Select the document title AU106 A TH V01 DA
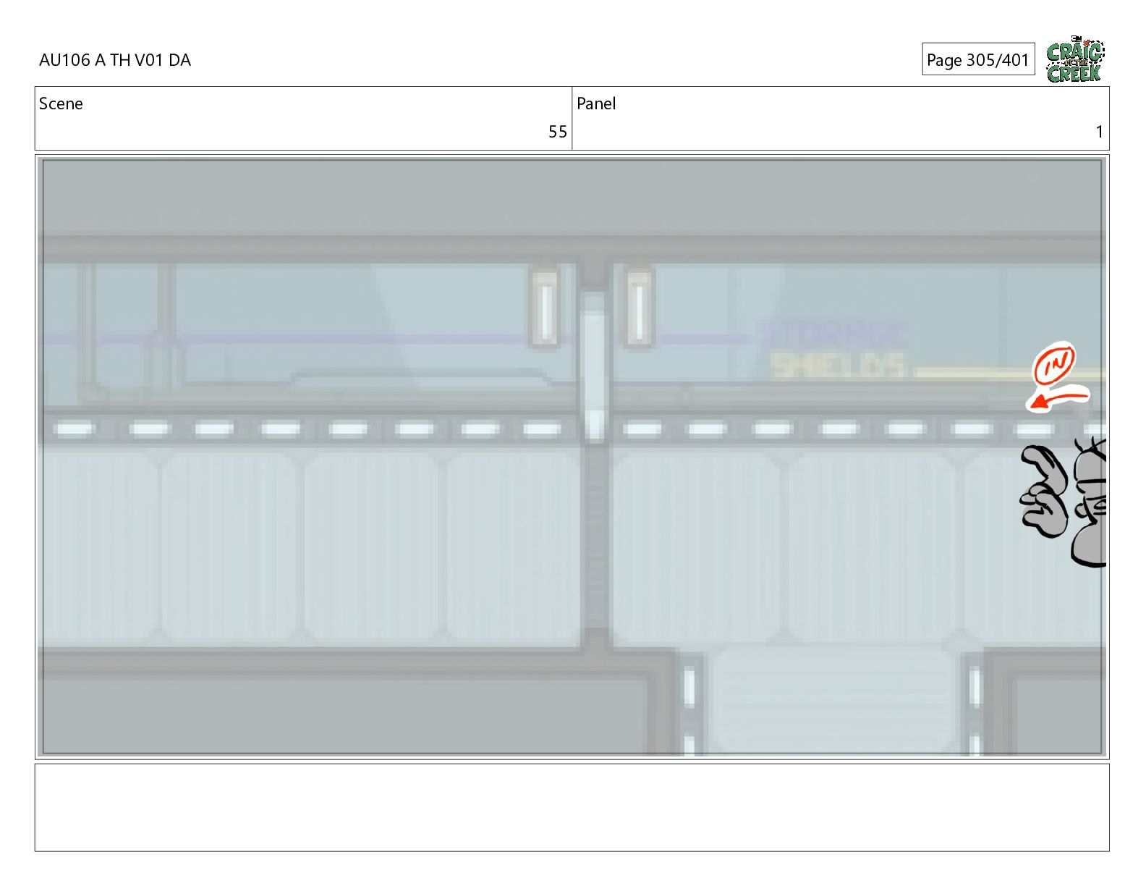The width and height of the screenshot is (1146, 886). pyautogui.click(x=115, y=60)
